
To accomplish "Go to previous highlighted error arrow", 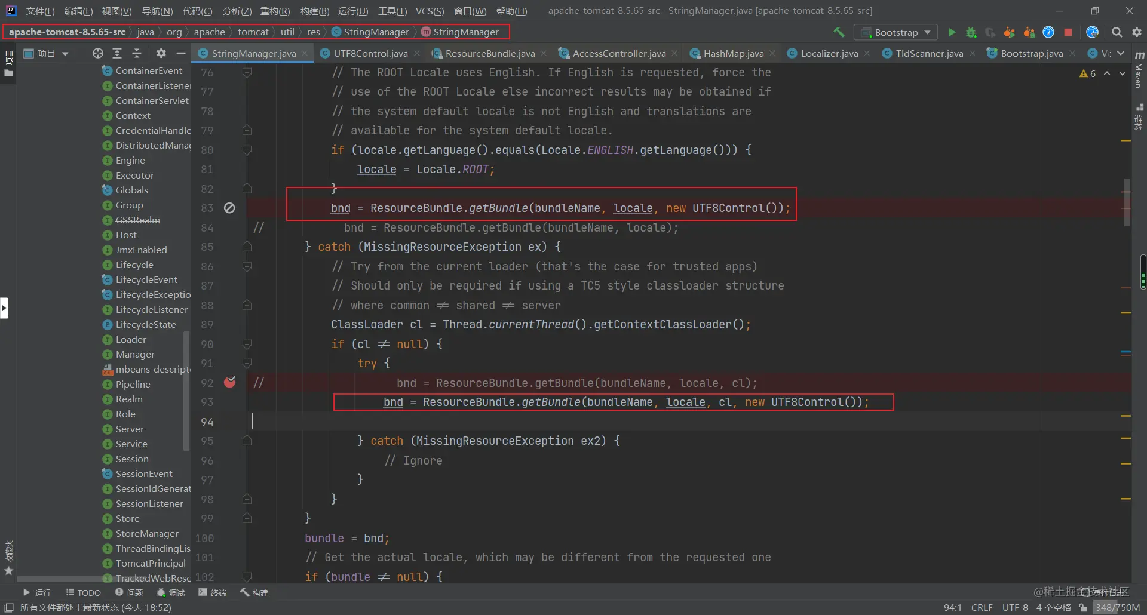I will (1107, 73).
